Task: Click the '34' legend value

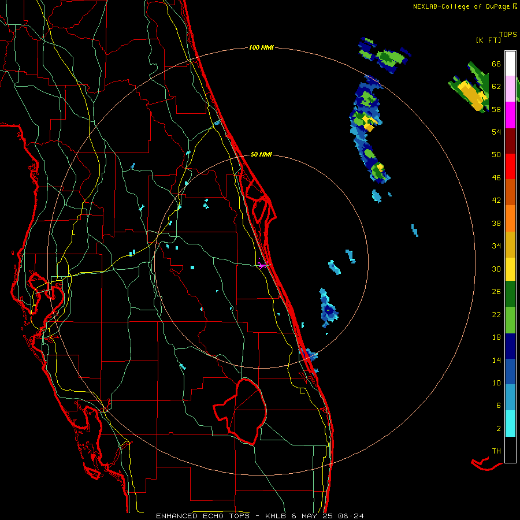Action: pos(496,246)
